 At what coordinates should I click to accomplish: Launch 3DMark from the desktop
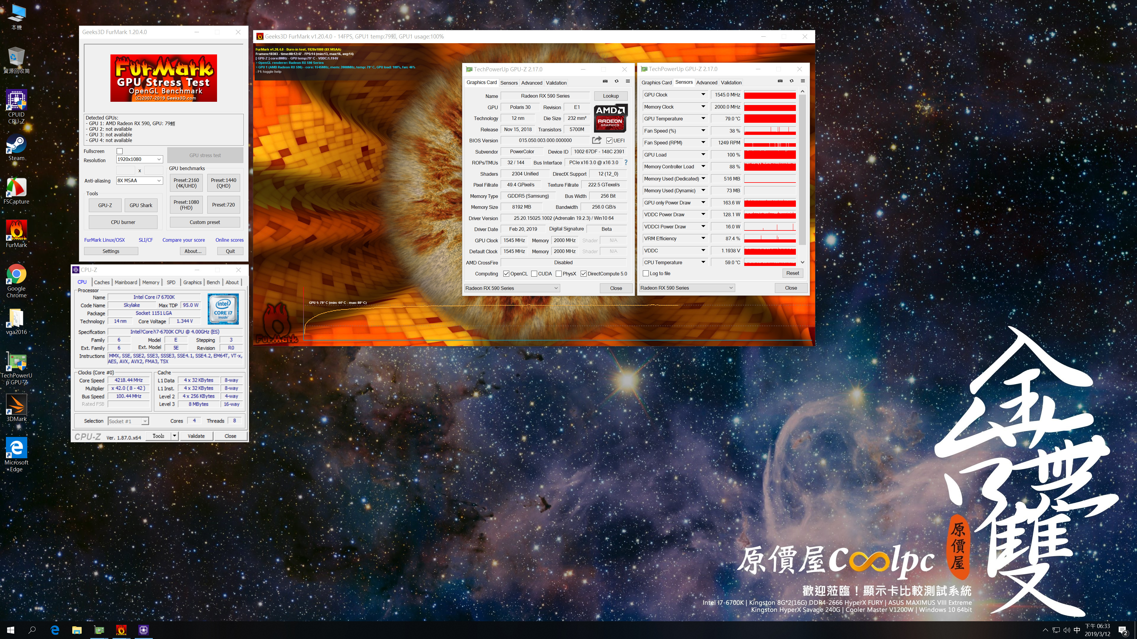point(16,408)
